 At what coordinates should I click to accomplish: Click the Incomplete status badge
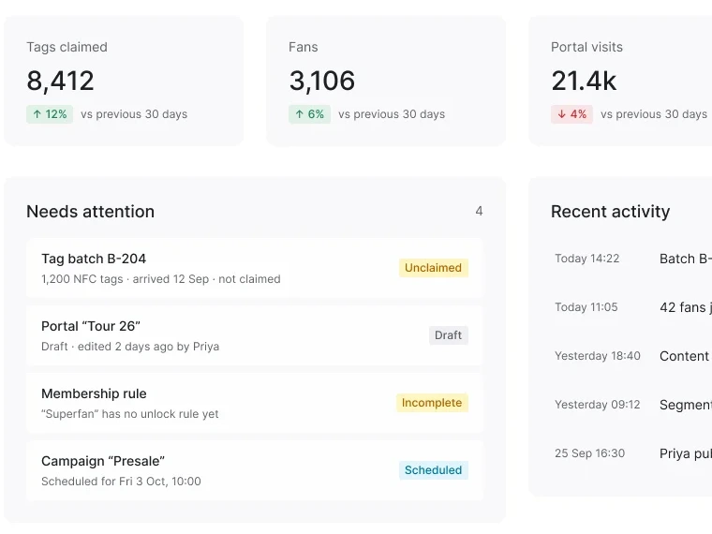(432, 403)
